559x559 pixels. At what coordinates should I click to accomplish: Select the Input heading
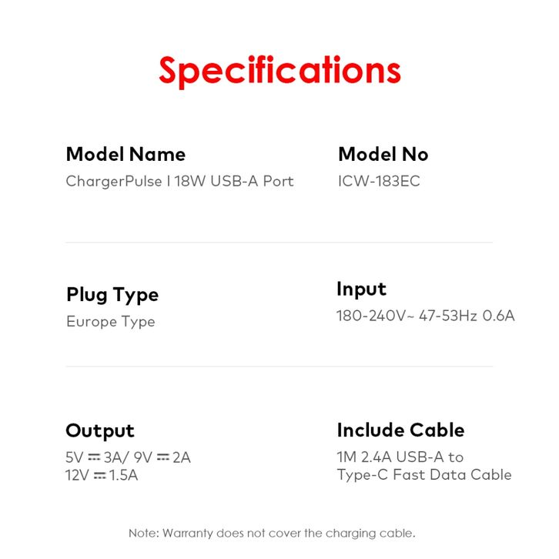[x=361, y=290]
